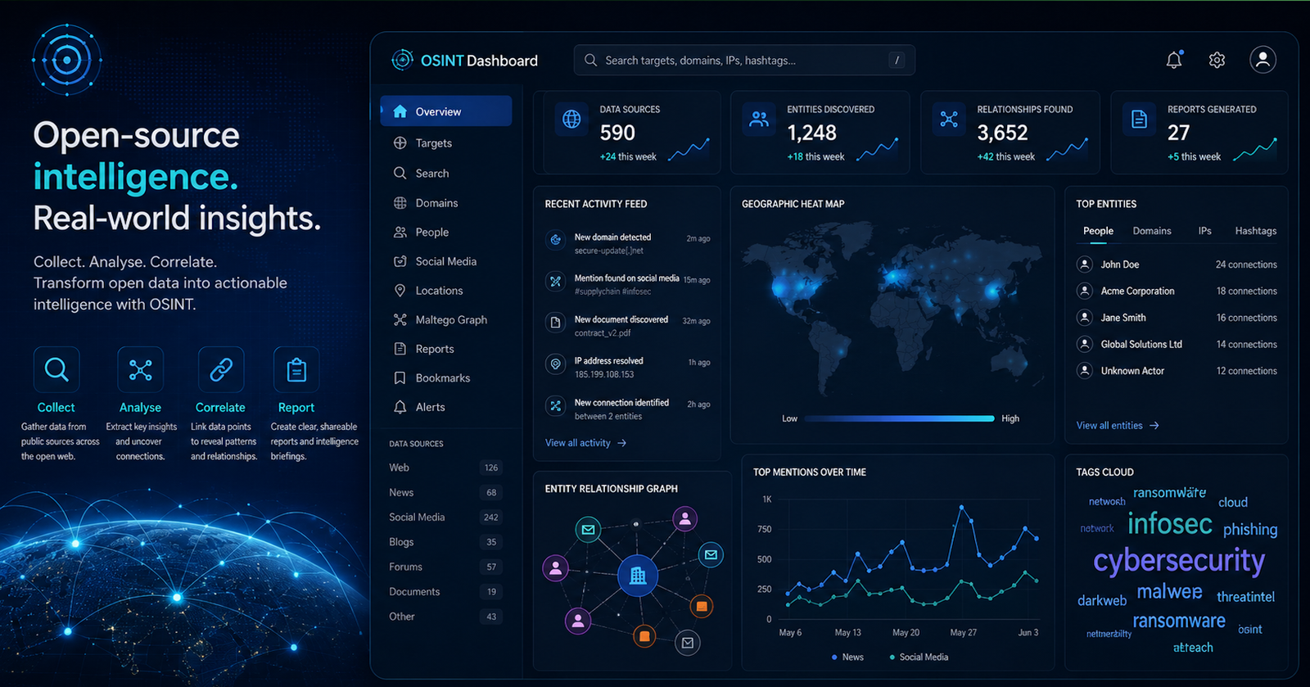Click the search targets input field

pyautogui.click(x=744, y=60)
